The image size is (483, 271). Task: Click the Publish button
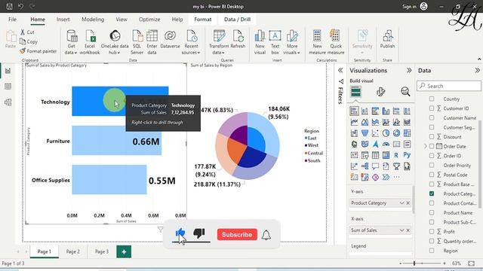coord(387,39)
